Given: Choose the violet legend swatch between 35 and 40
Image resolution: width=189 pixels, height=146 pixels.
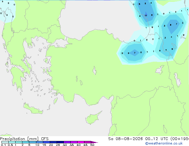Looking at the screenshot, I should pyautogui.click(x=74, y=142).
